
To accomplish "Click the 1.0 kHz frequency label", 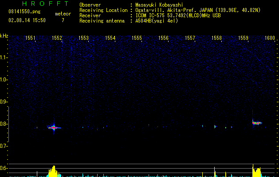I will coord(4,80).
